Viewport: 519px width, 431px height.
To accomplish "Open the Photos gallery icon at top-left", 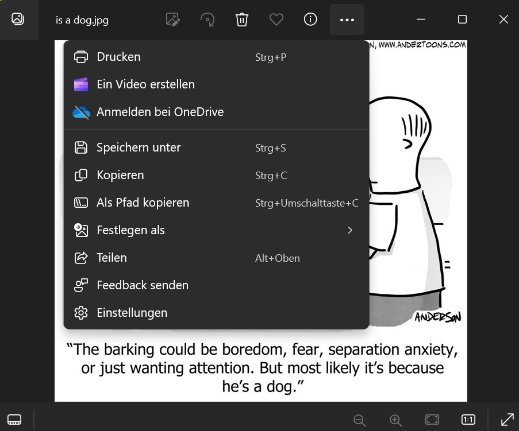I will (x=18, y=19).
